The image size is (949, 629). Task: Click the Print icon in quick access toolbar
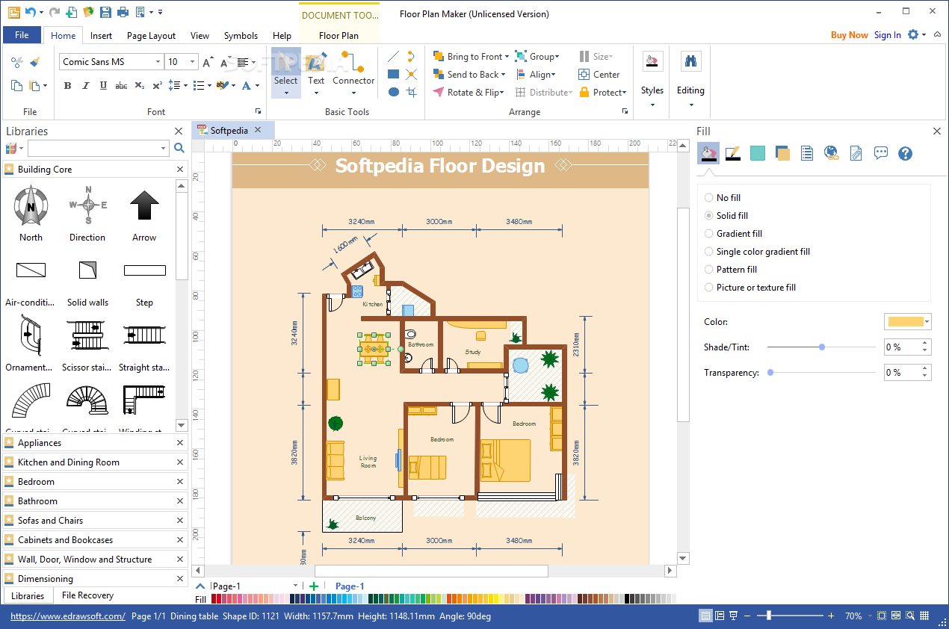click(x=123, y=12)
